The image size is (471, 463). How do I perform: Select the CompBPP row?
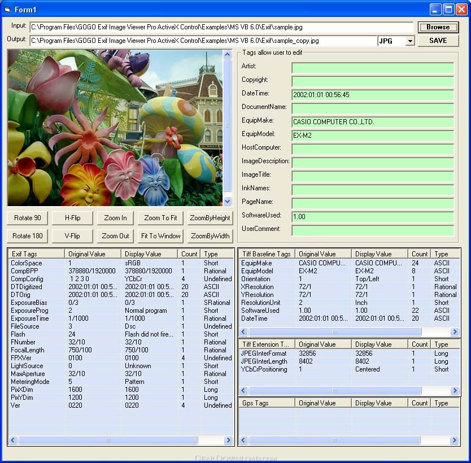121,271
